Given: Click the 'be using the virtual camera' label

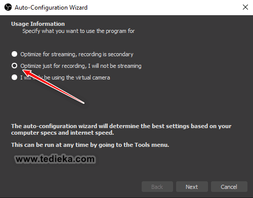Looking at the screenshot, I should point(77,77).
